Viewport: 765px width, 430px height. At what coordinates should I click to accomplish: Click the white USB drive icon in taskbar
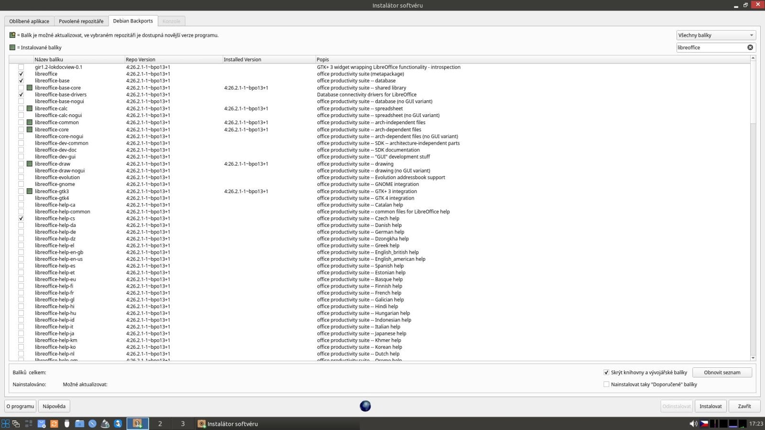pos(67,424)
